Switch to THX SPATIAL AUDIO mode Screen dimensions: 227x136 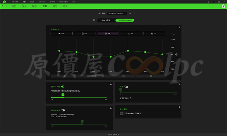(125, 20)
